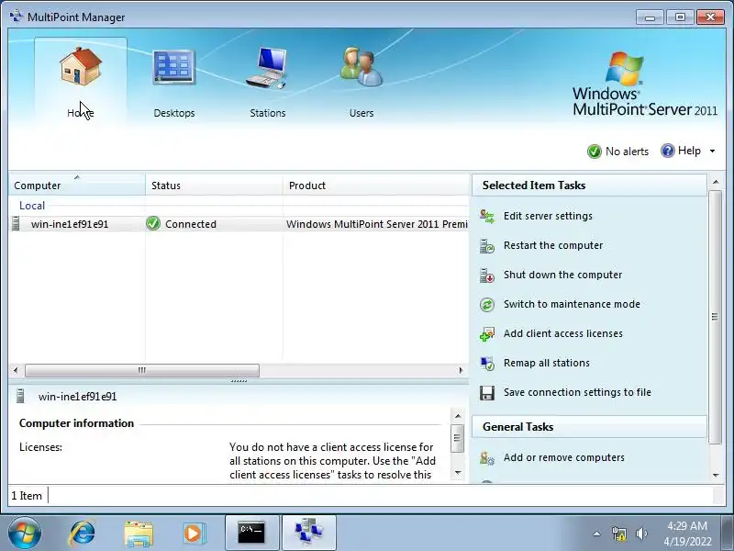The width and height of the screenshot is (734, 551).
Task: Click the network warning tray icon
Action: (618, 534)
